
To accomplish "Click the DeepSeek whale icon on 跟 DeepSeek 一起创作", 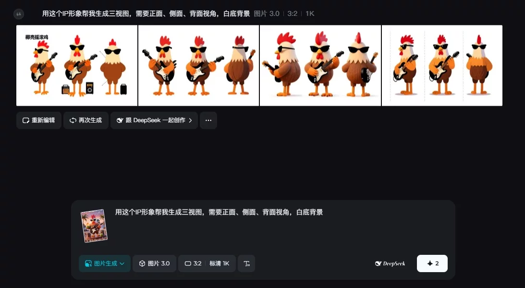I will (120, 120).
